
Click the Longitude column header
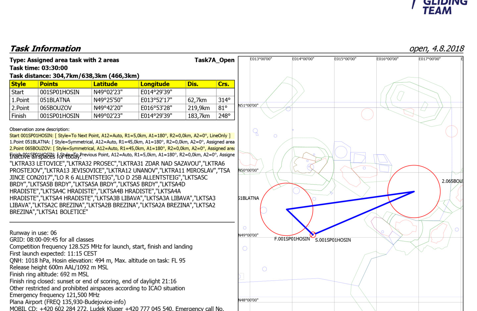pos(155,84)
